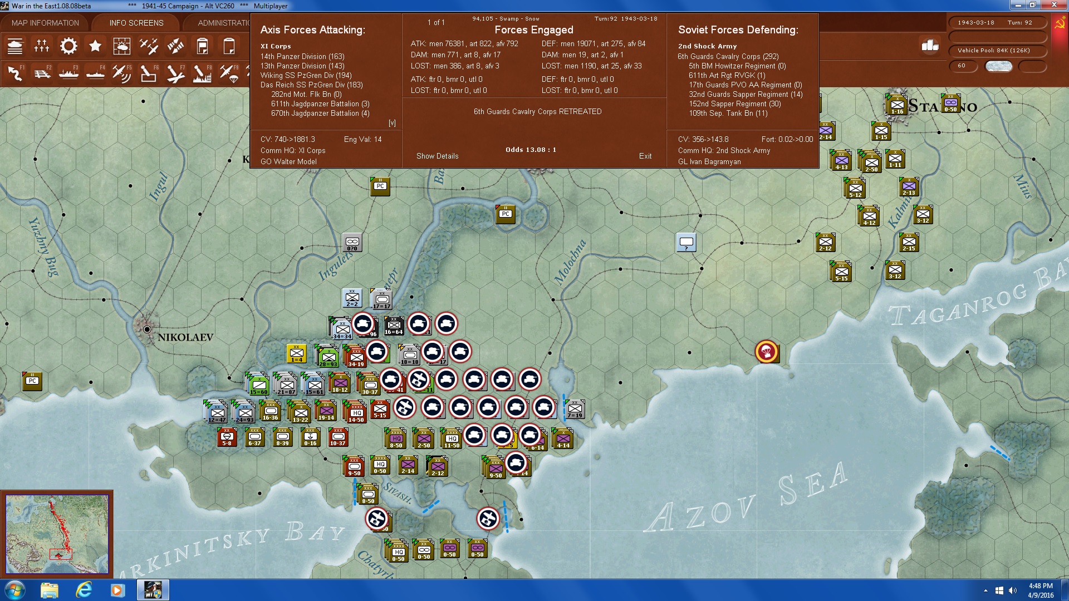Select the F6 bomb unit mission icon
Viewport: 1069px width, 601px height.
(149, 72)
